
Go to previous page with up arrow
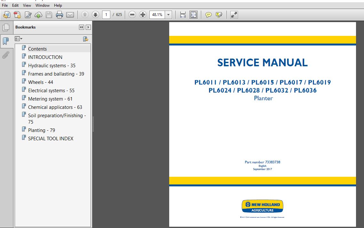85,15
